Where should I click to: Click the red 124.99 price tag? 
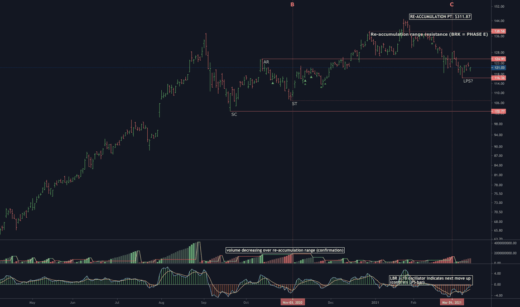click(x=499, y=59)
